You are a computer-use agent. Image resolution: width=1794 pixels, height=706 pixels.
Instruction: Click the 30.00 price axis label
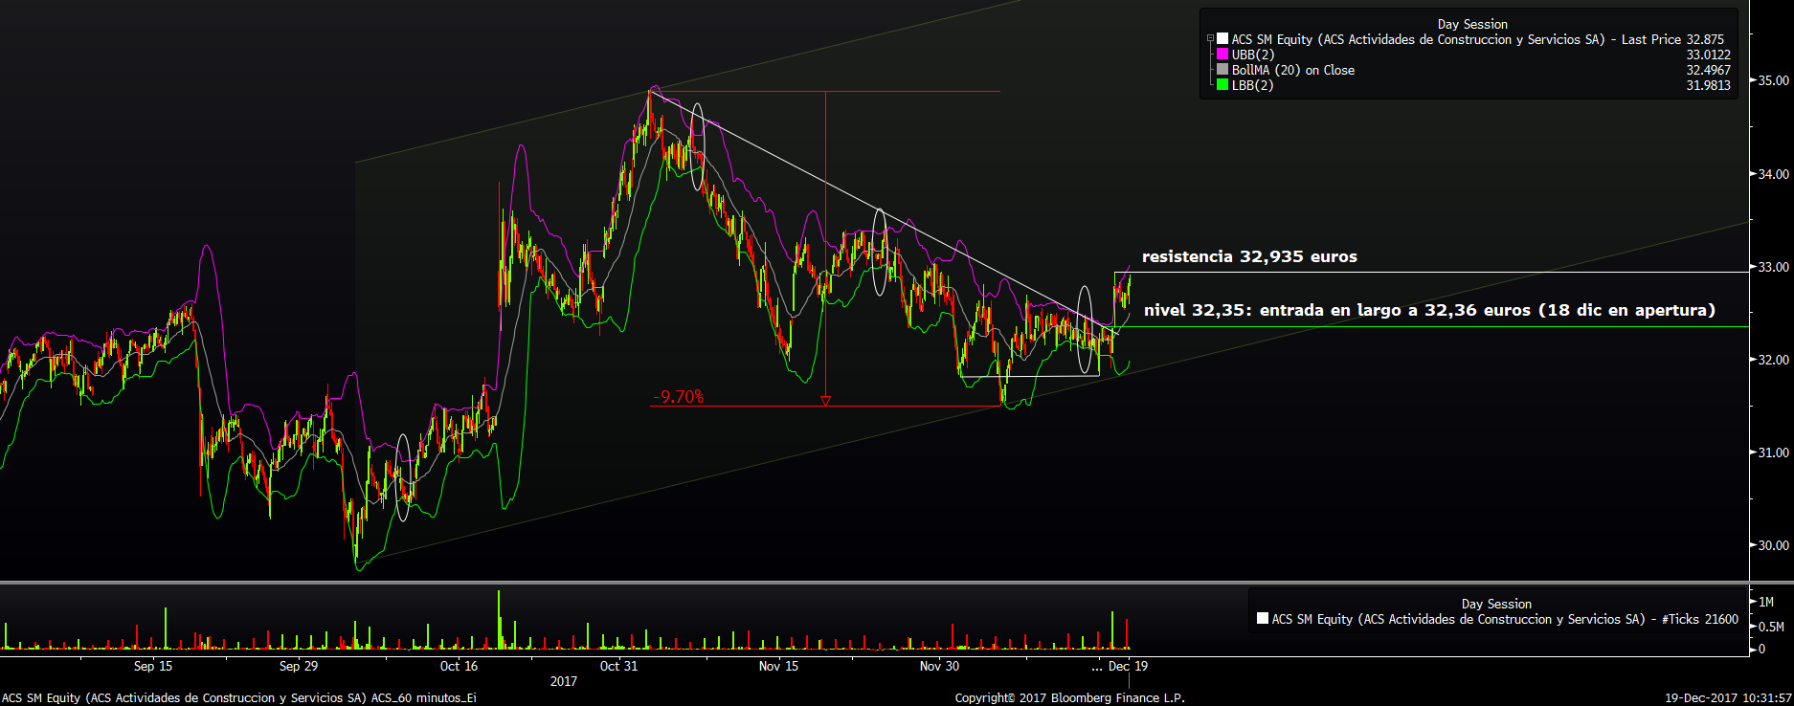coord(1773,545)
